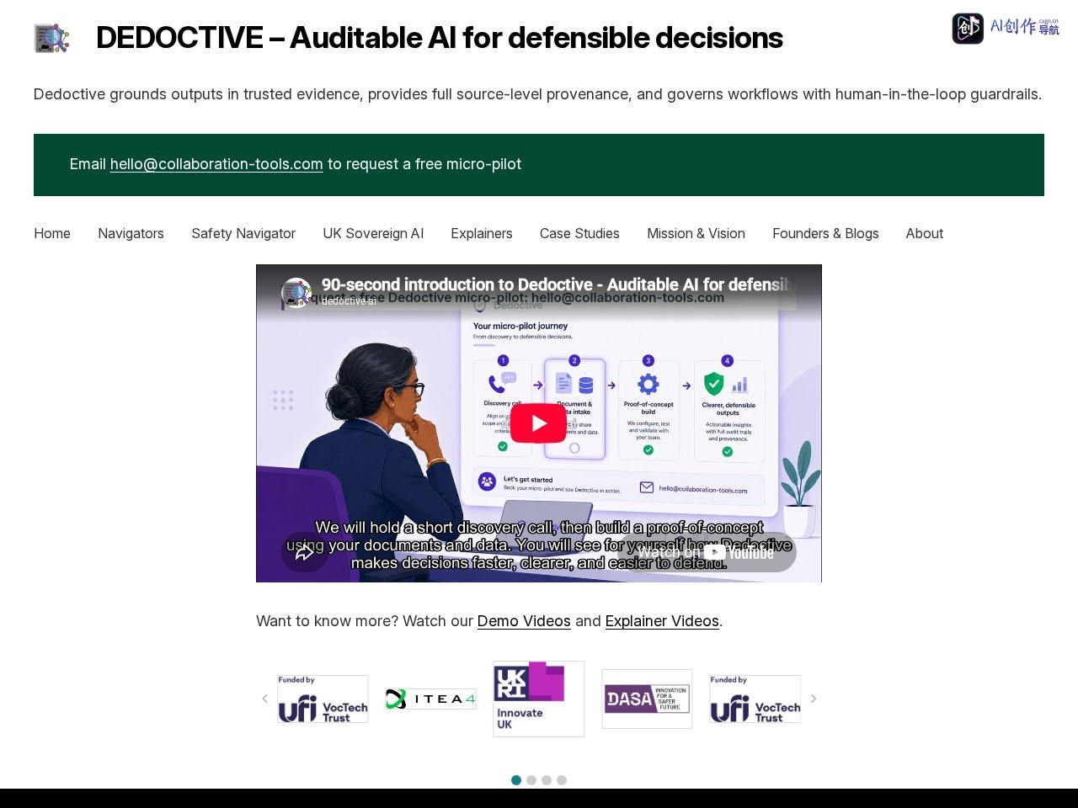Click the last Ufi VocTech Trust logo
The width and height of the screenshot is (1078, 808).
[x=755, y=699]
